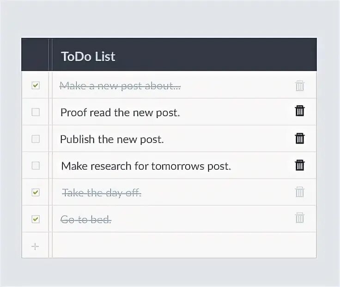Viewport: 340px width, 287px height.
Task: Mark 'Publish the new post.' as done
Action: coord(36,139)
